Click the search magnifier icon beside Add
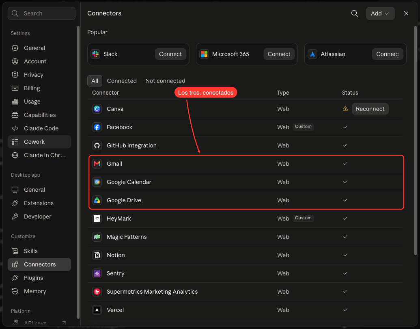Viewport: 420px width, 329px height. 354,13
